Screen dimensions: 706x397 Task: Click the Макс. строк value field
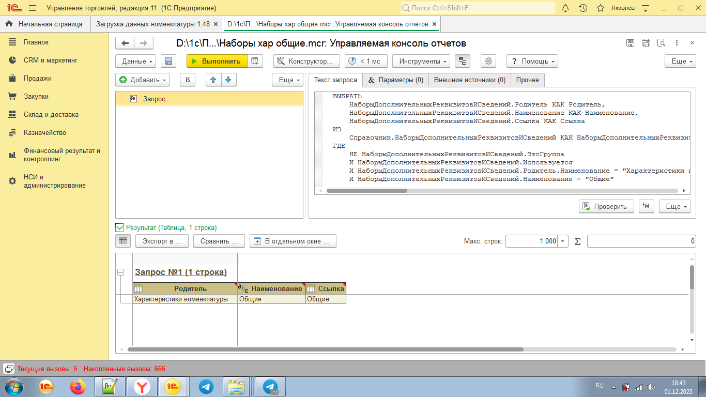532,241
